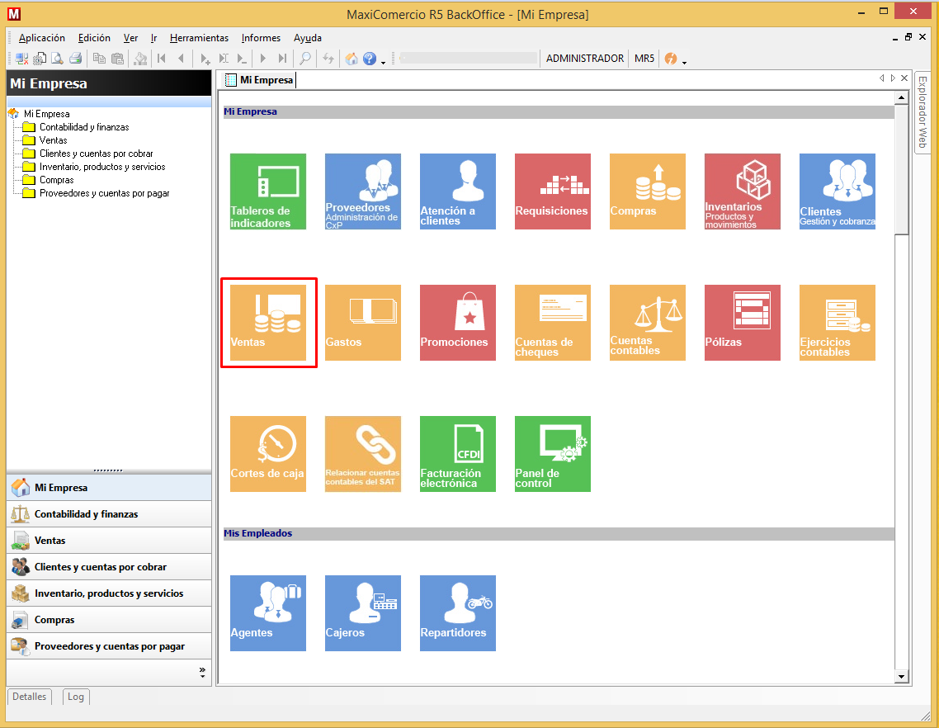Select Compras button in bottom navigation pane
Screen dimensions: 939x728
pyautogui.click(x=109, y=620)
